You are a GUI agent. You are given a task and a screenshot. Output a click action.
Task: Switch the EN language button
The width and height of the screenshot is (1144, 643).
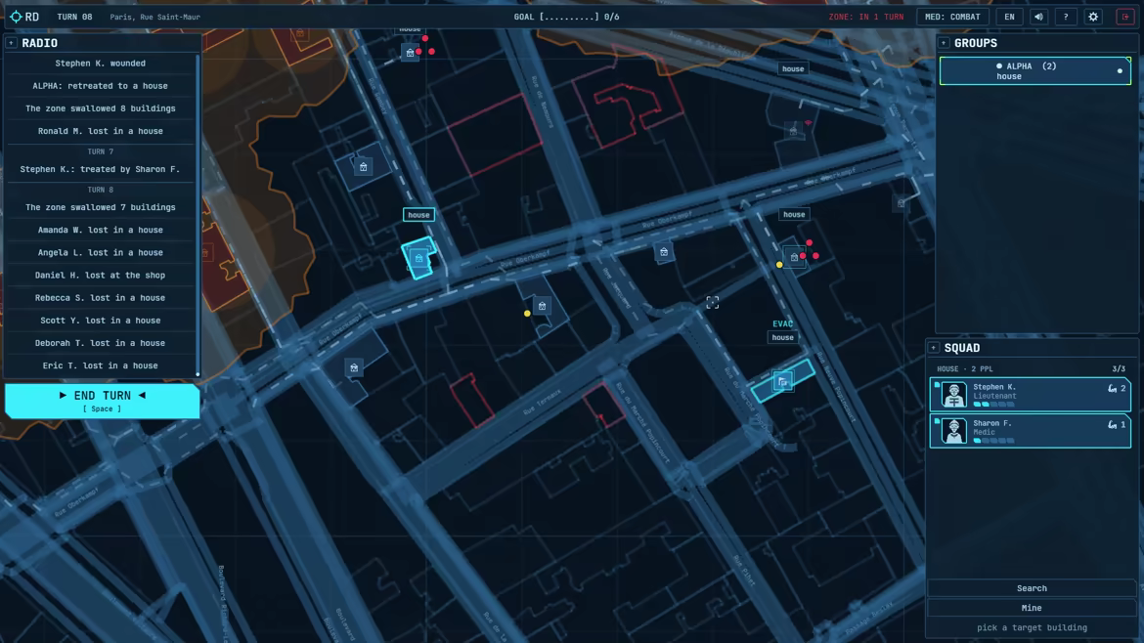pyautogui.click(x=1010, y=17)
